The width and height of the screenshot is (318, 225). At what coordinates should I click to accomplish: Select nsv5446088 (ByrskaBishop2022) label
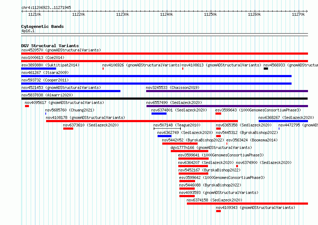[x=210, y=185]
